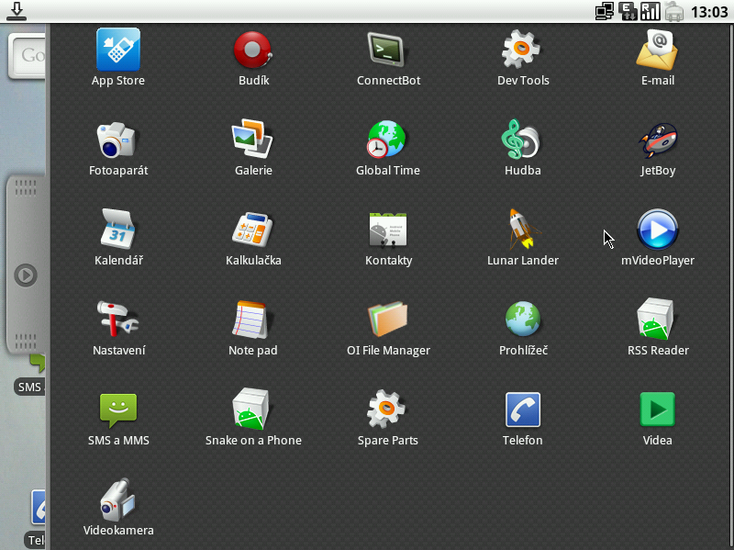Launch Lunar Lander game
The image size is (734, 550).
point(523,230)
